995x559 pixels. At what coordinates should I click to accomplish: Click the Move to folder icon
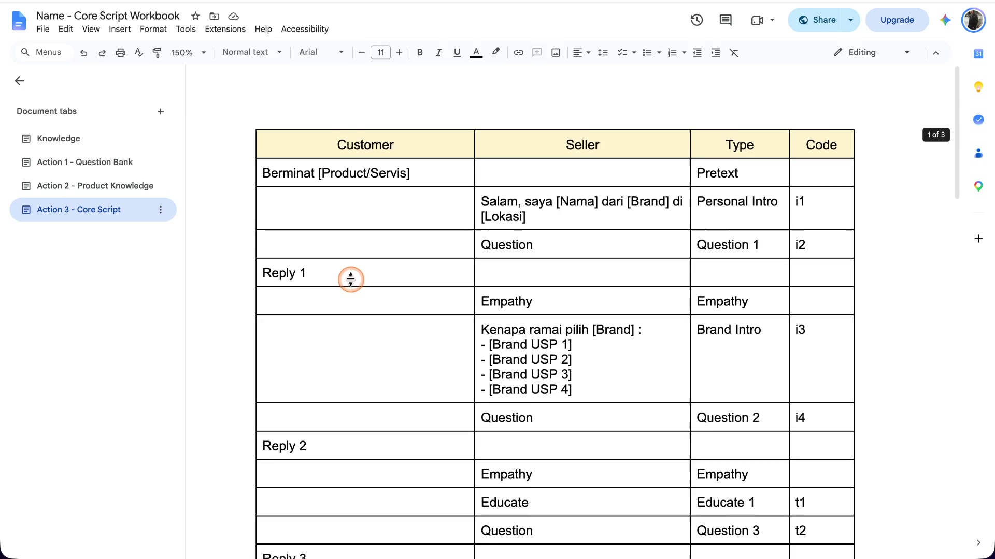pos(214,16)
